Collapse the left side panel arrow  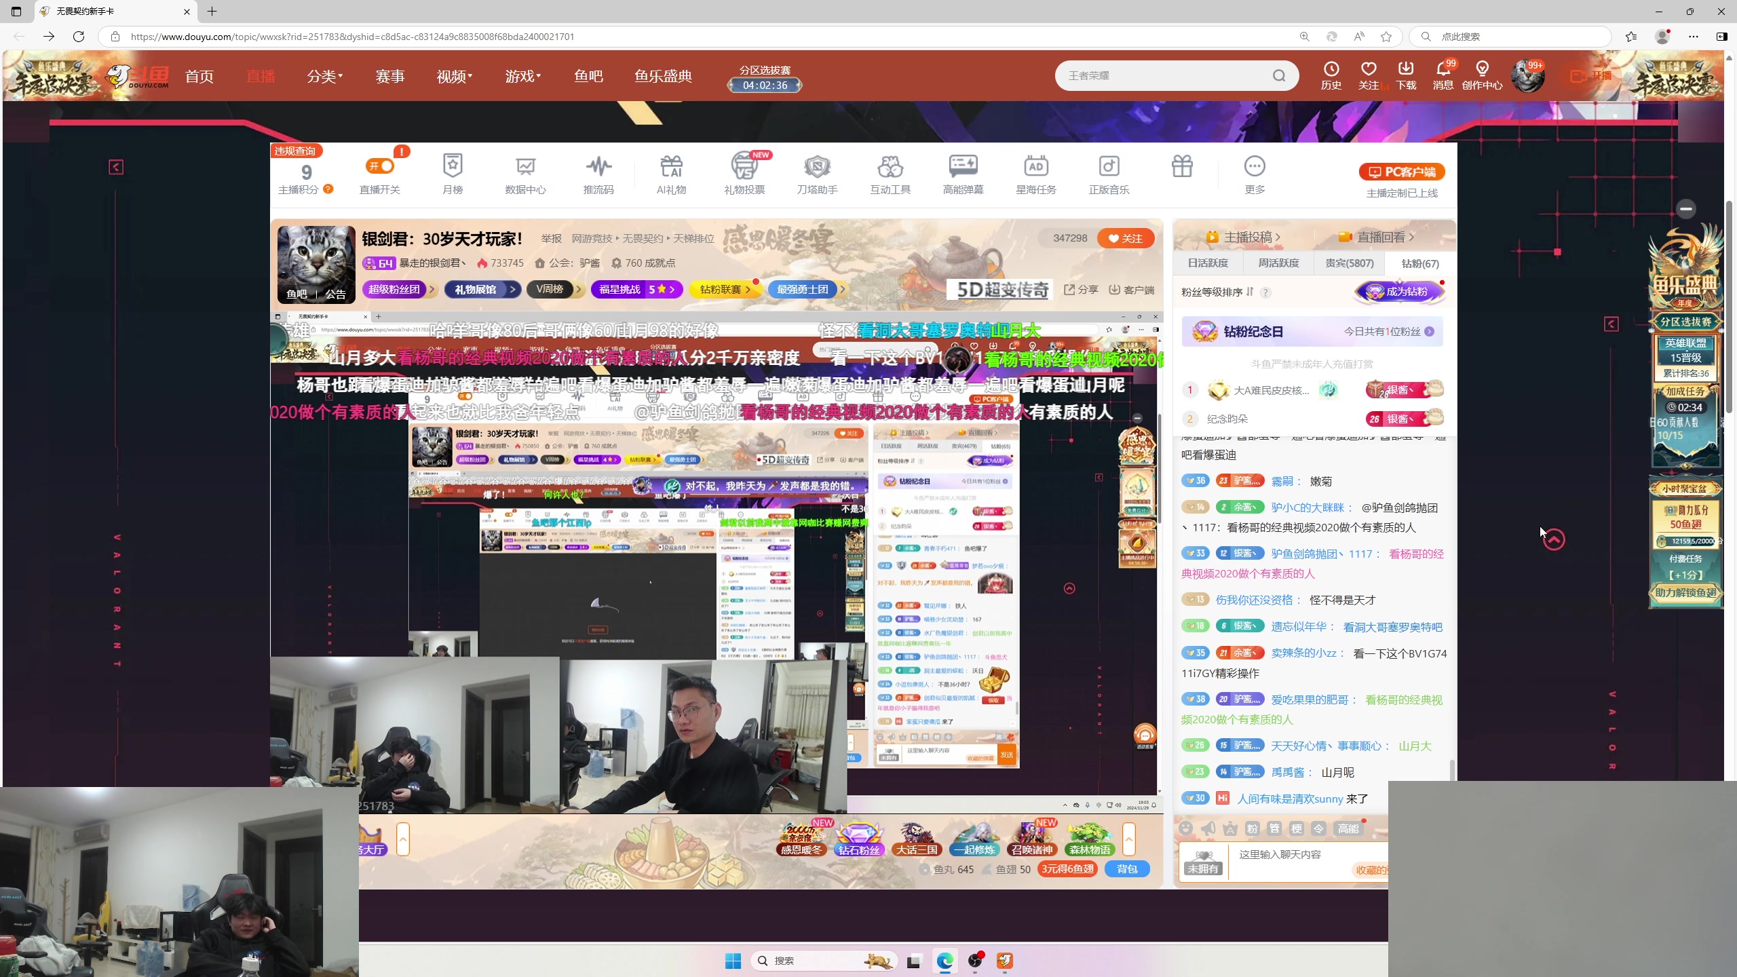pyautogui.click(x=116, y=167)
